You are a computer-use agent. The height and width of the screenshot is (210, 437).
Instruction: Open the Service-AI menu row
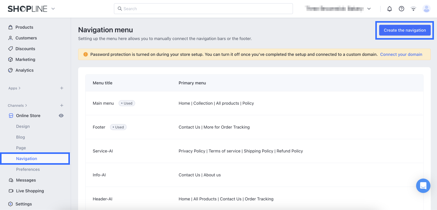[x=254, y=151]
